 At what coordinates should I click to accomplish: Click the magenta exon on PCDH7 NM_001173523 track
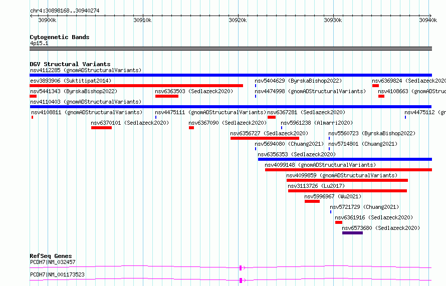click(x=241, y=280)
